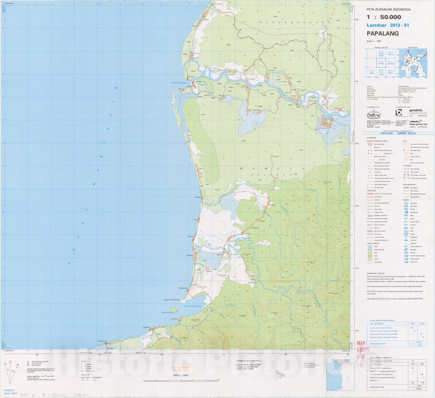Click the Lembar 2013-51 blue heading

pyautogui.click(x=388, y=25)
